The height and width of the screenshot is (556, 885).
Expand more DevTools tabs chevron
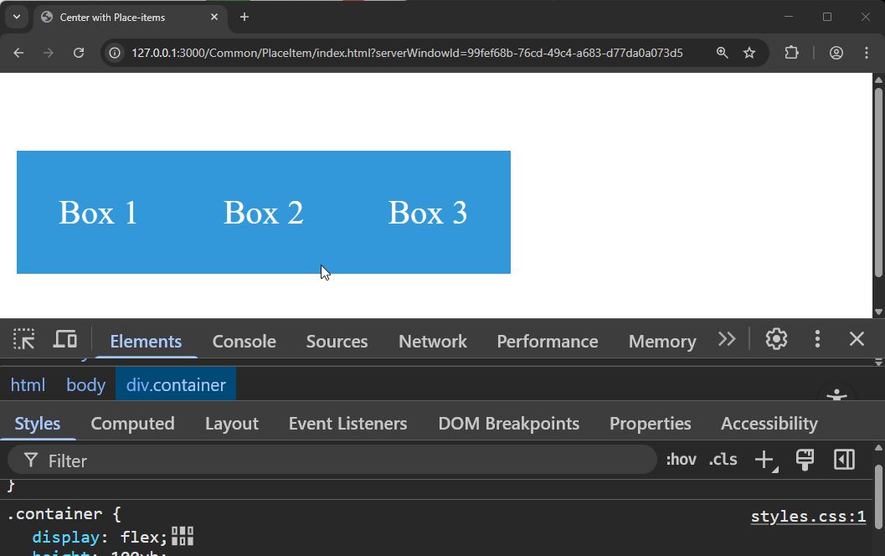click(x=727, y=339)
